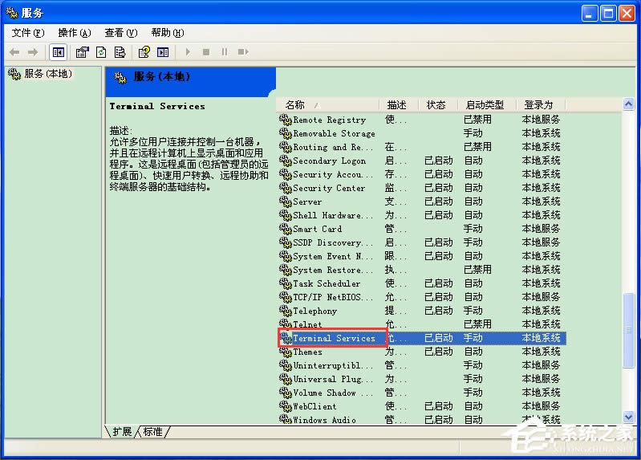641x460 pixels.
Task: Click the Refresh toolbar icon
Action: 101,52
